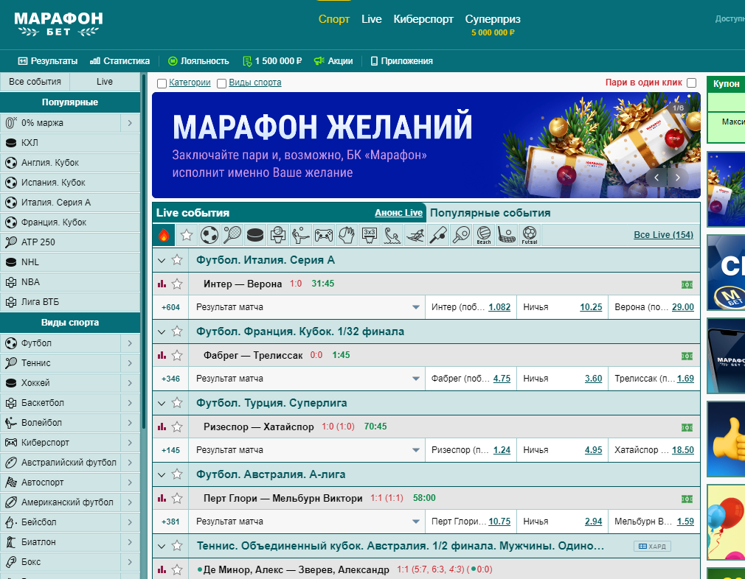The width and height of the screenshot is (745, 579).
Task: Expand Футбол submenu arrow in sidebar
Action: [130, 343]
